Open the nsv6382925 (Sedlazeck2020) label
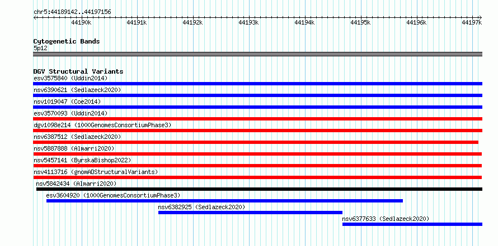Screen dimensions: 498x246 201,207
